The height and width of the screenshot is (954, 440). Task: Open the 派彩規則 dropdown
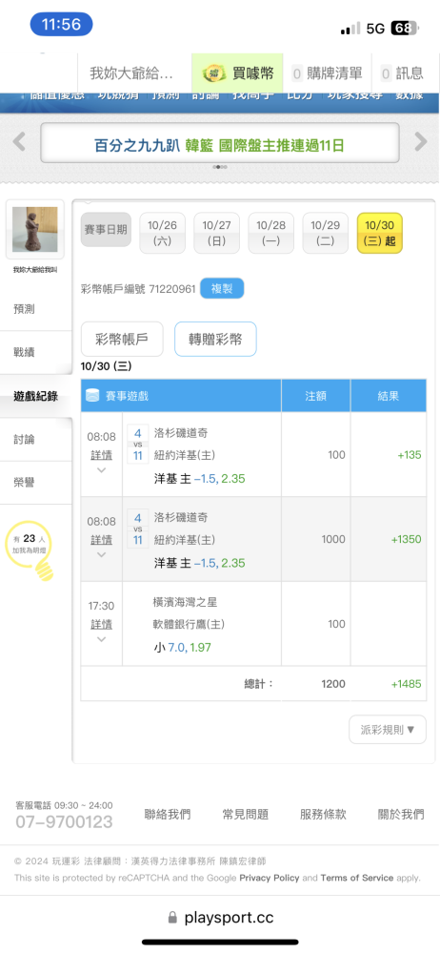point(388,730)
